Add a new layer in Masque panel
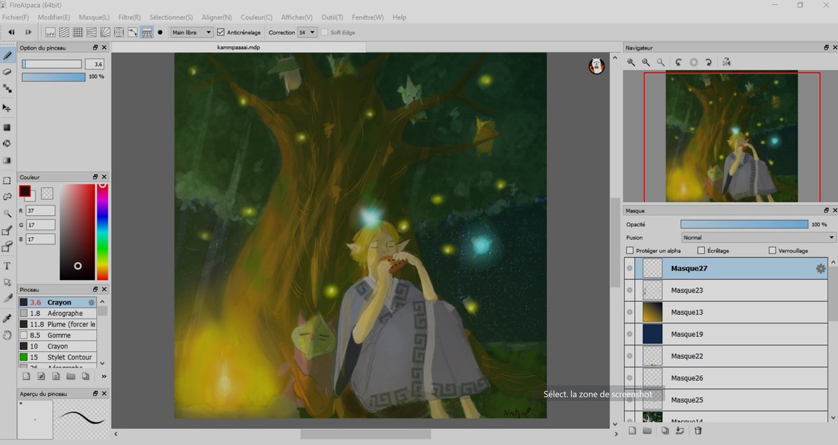Viewport: 838px width, 445px height. [631, 431]
